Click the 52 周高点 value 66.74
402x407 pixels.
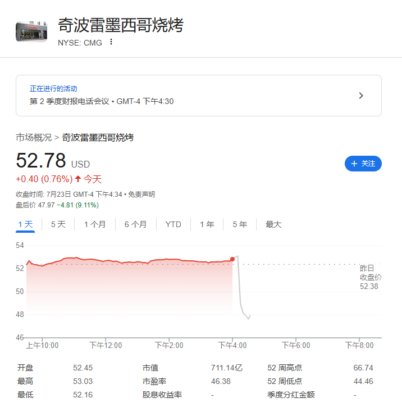pyautogui.click(x=363, y=368)
